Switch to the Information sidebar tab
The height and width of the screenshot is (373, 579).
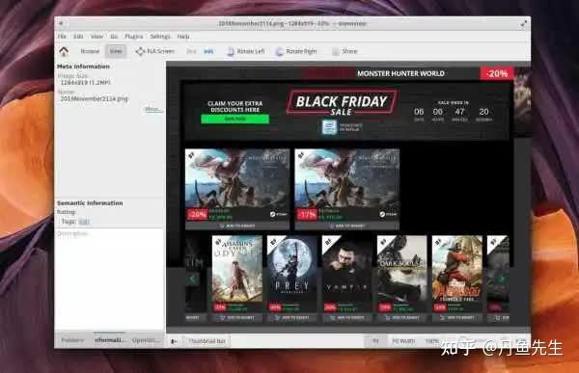[x=109, y=340]
